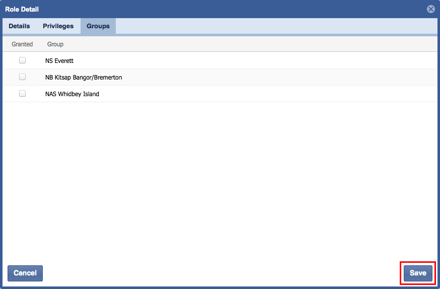Select the NS Everett group name
The height and width of the screenshot is (289, 440).
[x=59, y=61]
